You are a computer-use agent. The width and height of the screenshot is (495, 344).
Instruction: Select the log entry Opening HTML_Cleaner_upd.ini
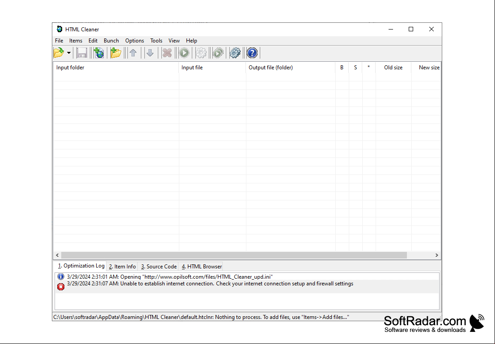(247, 277)
